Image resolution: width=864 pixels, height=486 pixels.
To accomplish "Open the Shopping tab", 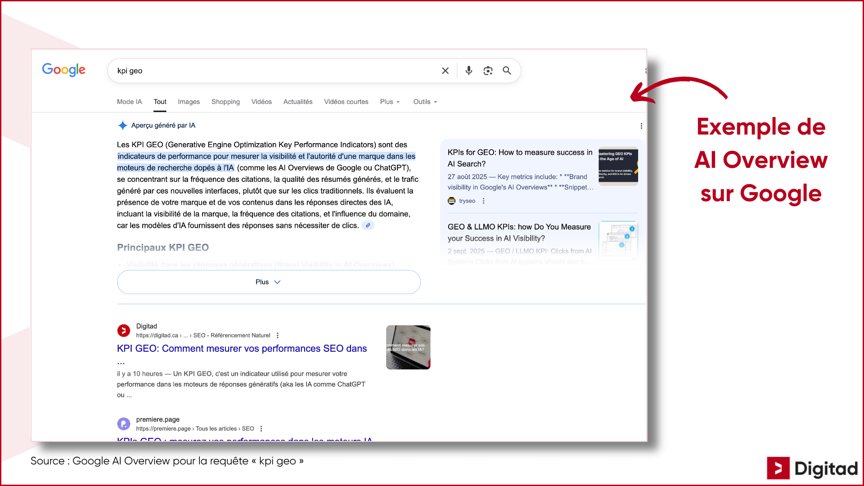I will click(225, 102).
